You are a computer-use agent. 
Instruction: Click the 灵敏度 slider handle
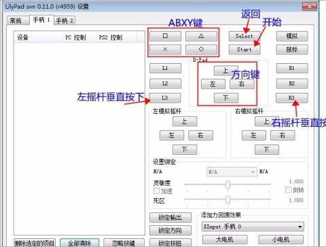(x=228, y=185)
